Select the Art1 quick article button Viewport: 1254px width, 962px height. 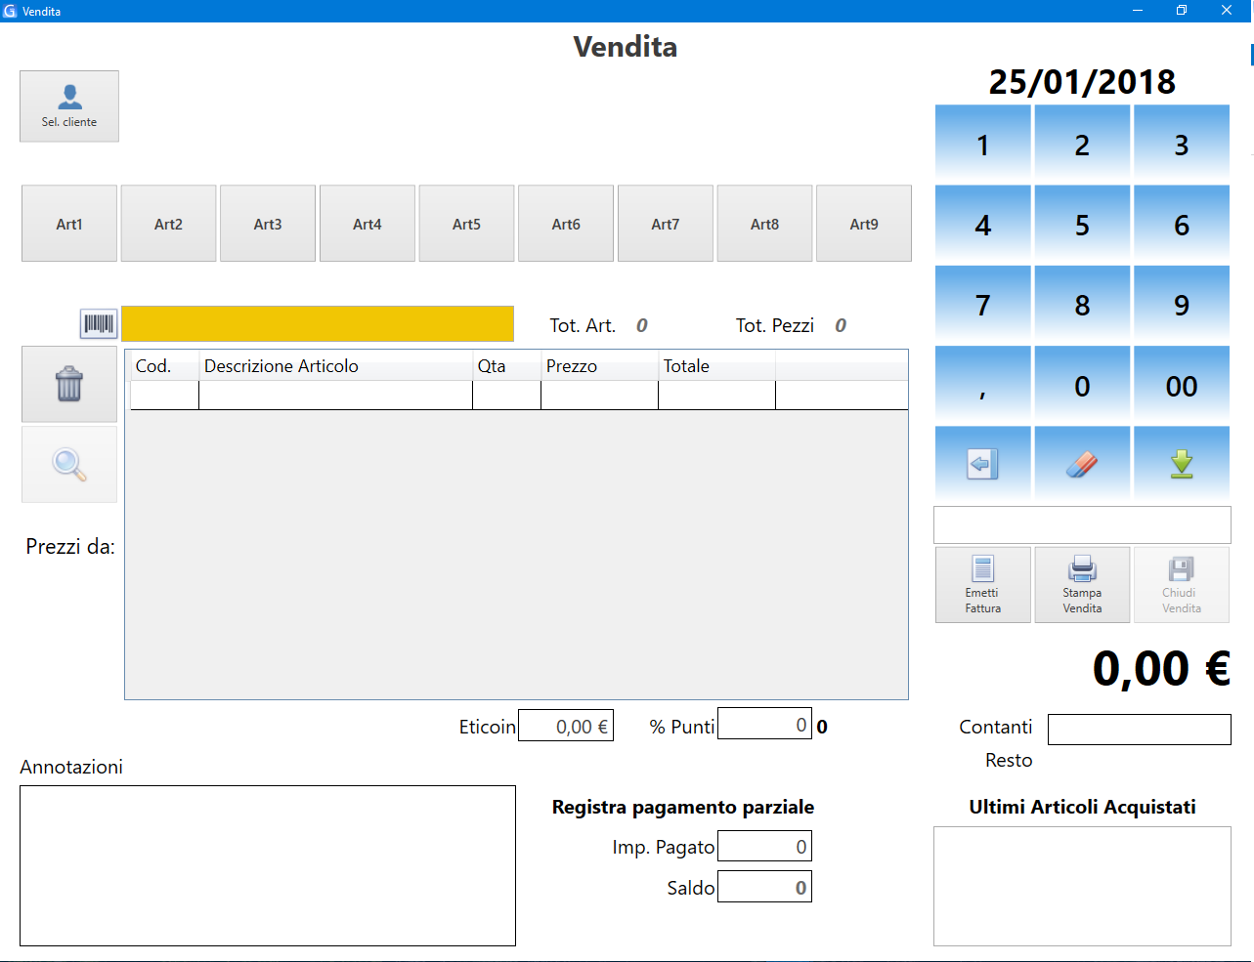[x=69, y=224]
